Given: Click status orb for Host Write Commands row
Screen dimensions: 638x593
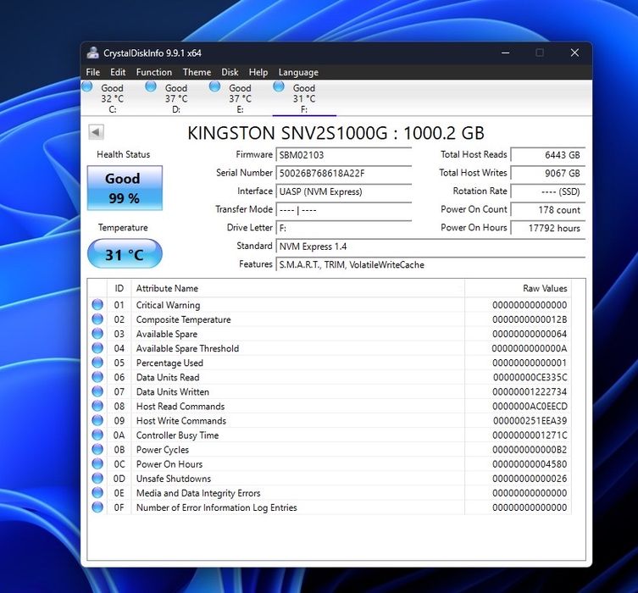Looking at the screenshot, I should pos(97,420).
